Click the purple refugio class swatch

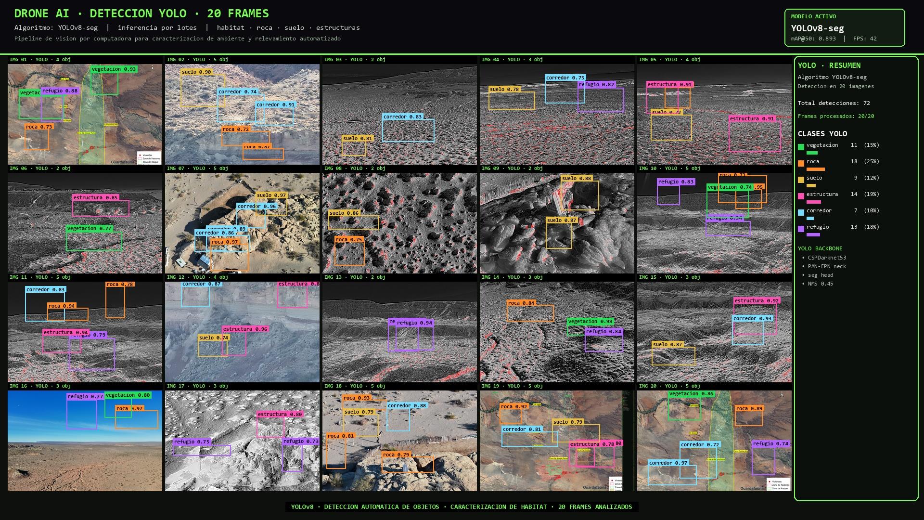[x=801, y=229]
